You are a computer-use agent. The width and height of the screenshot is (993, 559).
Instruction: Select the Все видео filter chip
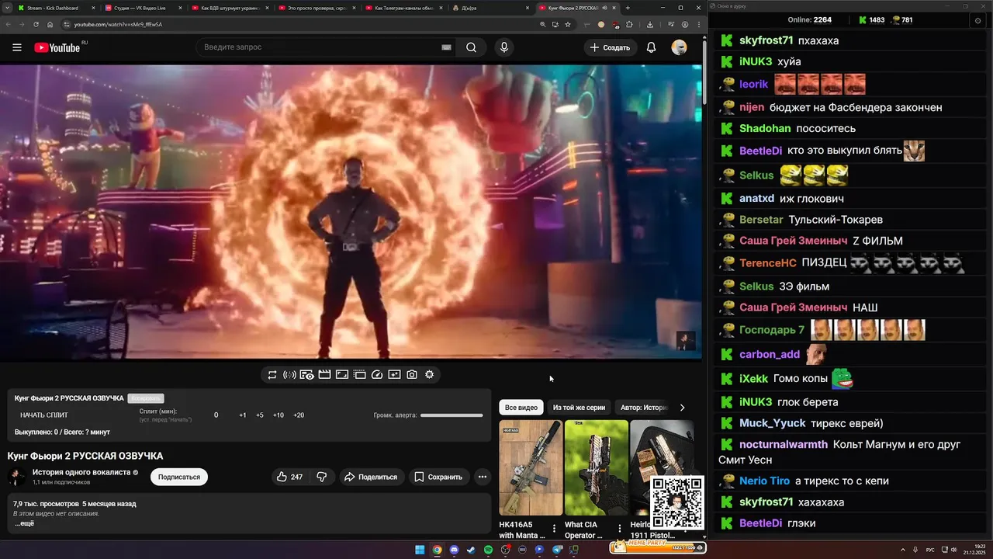click(x=521, y=408)
